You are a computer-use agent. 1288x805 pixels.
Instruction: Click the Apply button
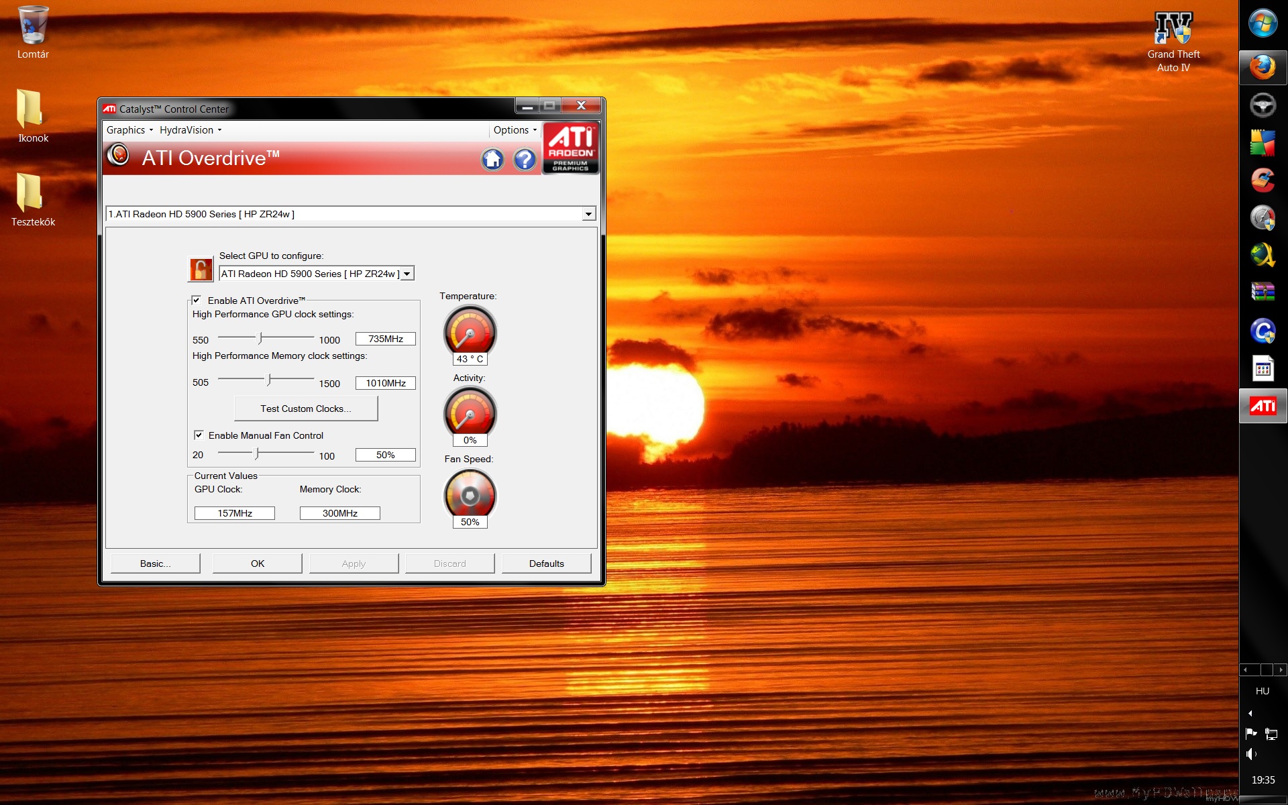tap(354, 563)
